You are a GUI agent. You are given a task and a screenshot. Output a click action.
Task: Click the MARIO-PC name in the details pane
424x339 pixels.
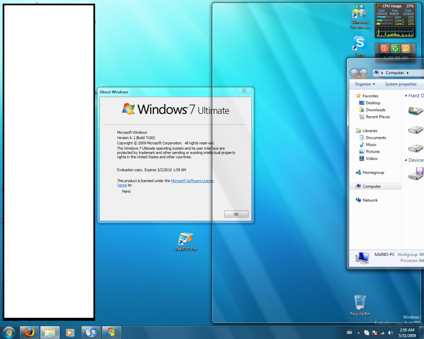point(385,255)
